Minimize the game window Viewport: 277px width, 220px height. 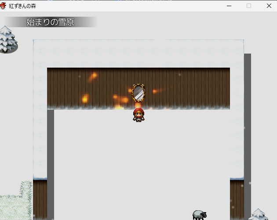(229, 6)
